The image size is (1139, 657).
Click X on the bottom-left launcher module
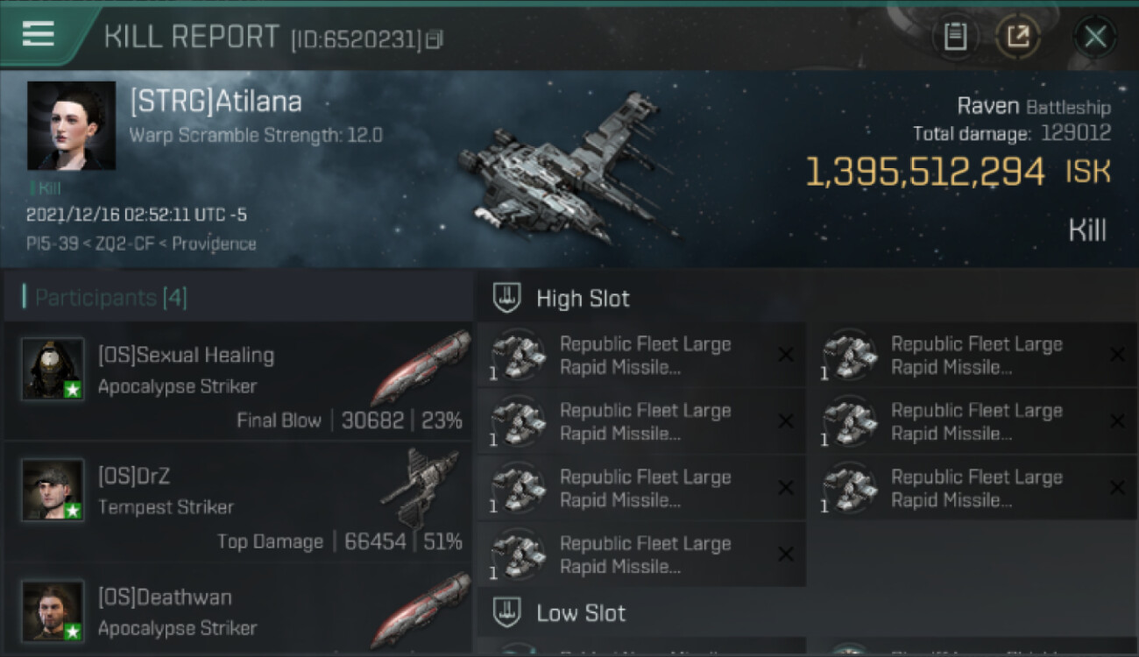(786, 555)
